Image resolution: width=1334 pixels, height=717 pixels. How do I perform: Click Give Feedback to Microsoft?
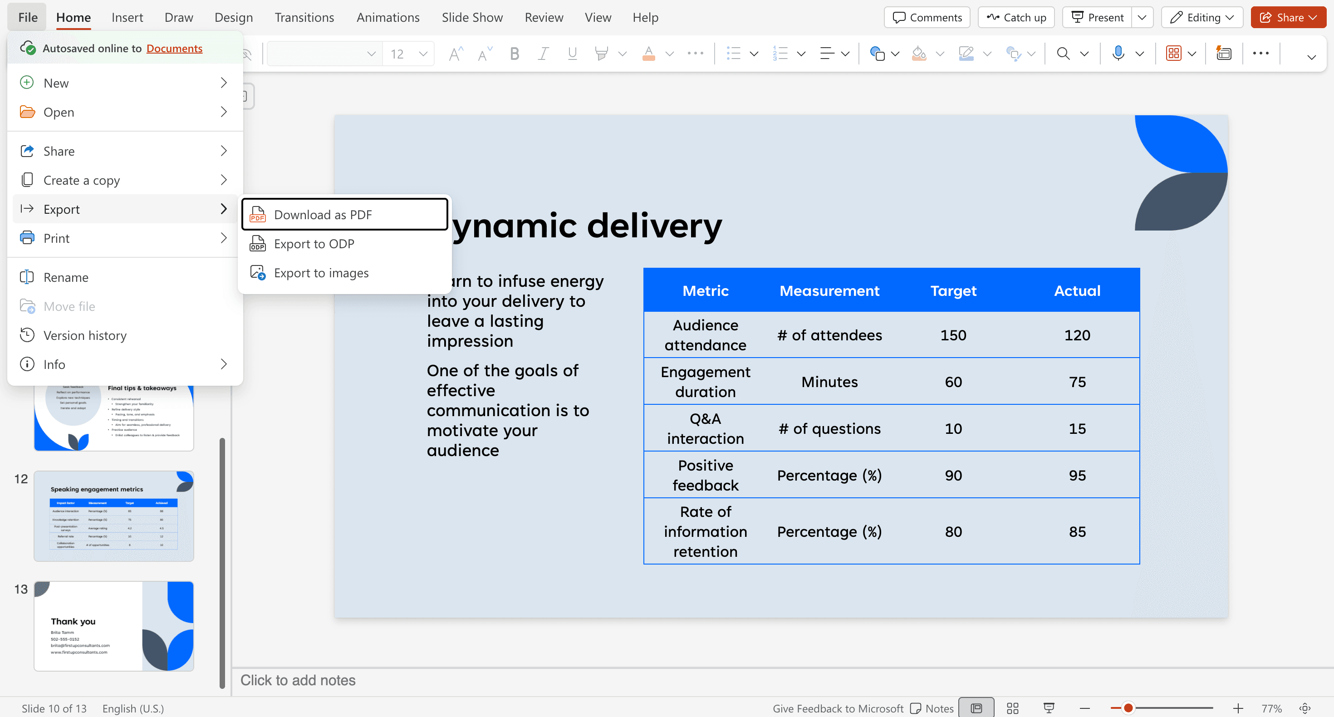tap(838, 708)
